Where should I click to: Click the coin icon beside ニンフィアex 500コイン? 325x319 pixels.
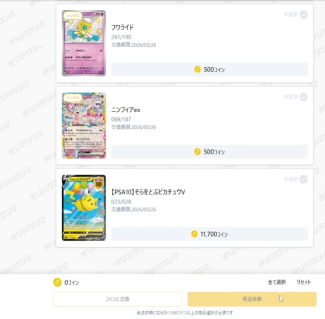pyautogui.click(x=197, y=152)
